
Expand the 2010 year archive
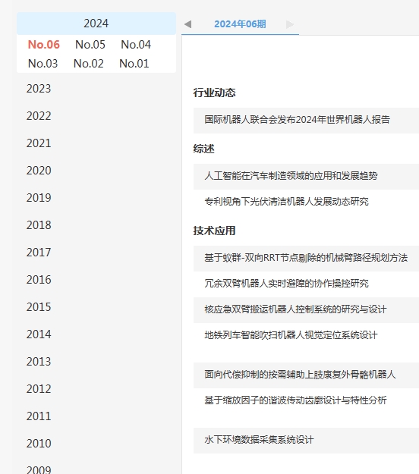point(39,444)
